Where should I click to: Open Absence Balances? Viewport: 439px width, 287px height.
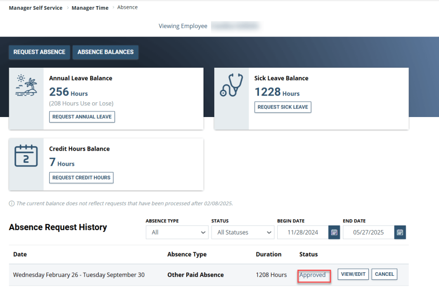pos(105,52)
